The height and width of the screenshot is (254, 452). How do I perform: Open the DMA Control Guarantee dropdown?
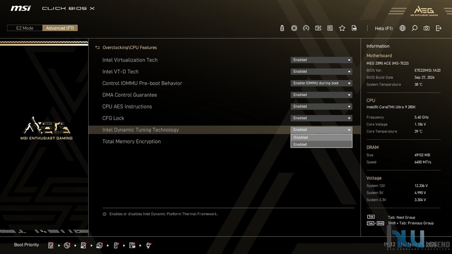click(321, 95)
